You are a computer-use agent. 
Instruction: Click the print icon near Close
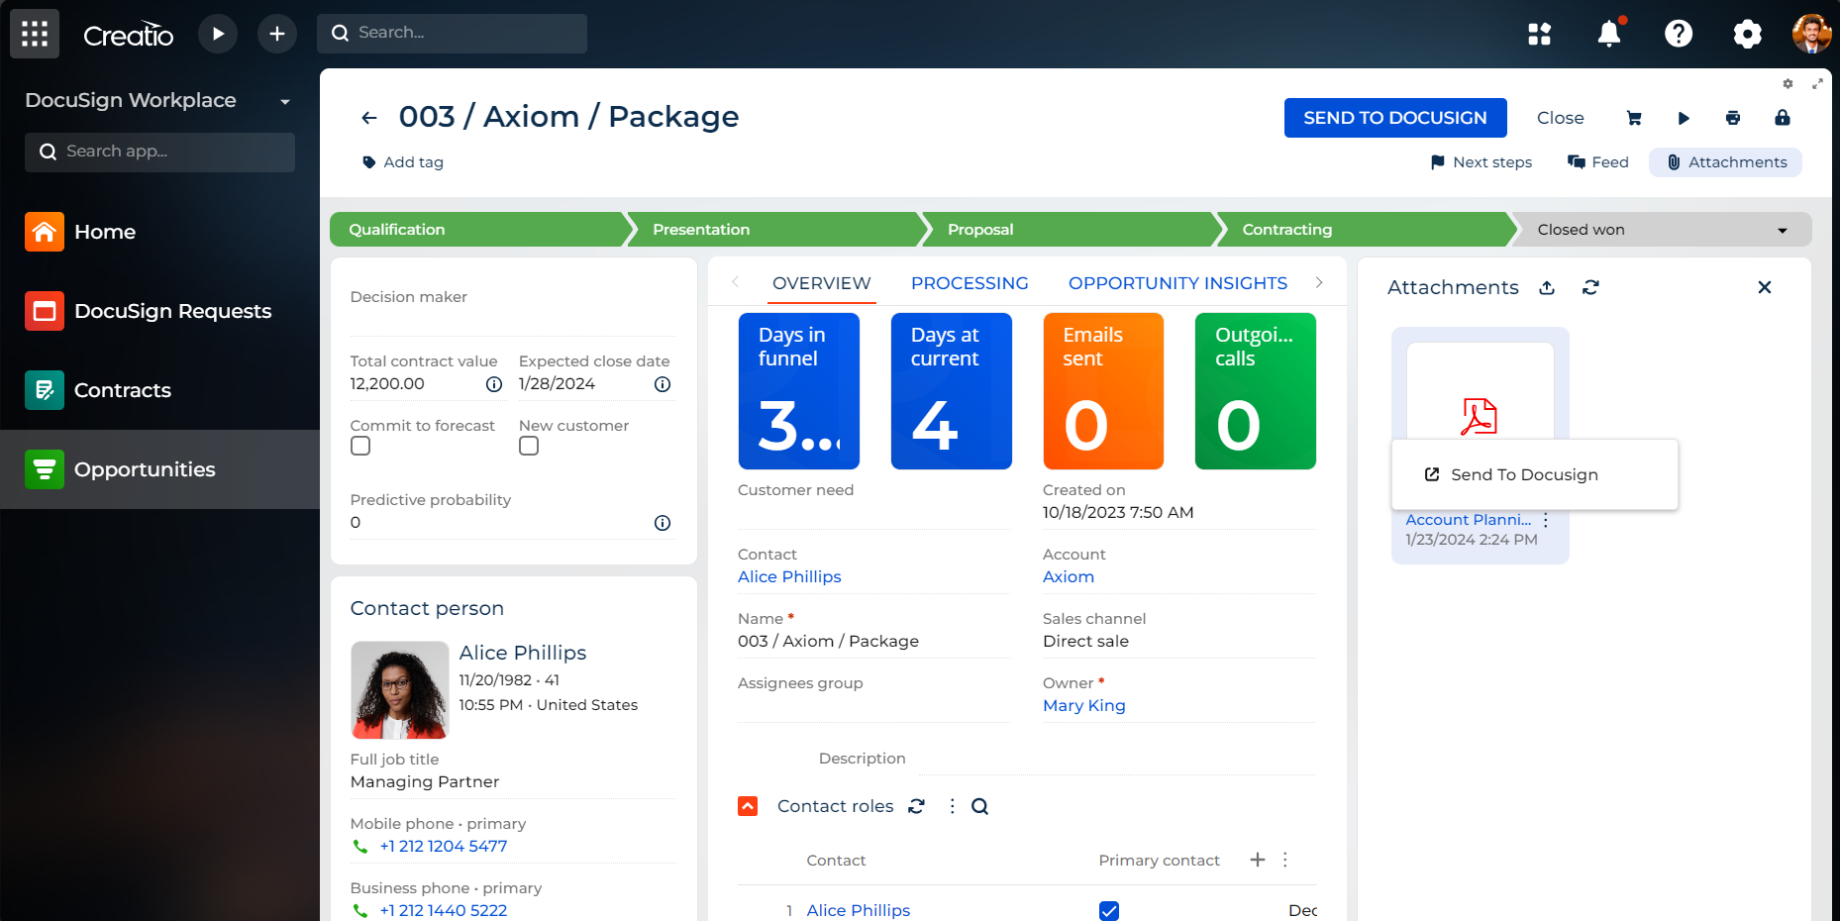point(1732,118)
